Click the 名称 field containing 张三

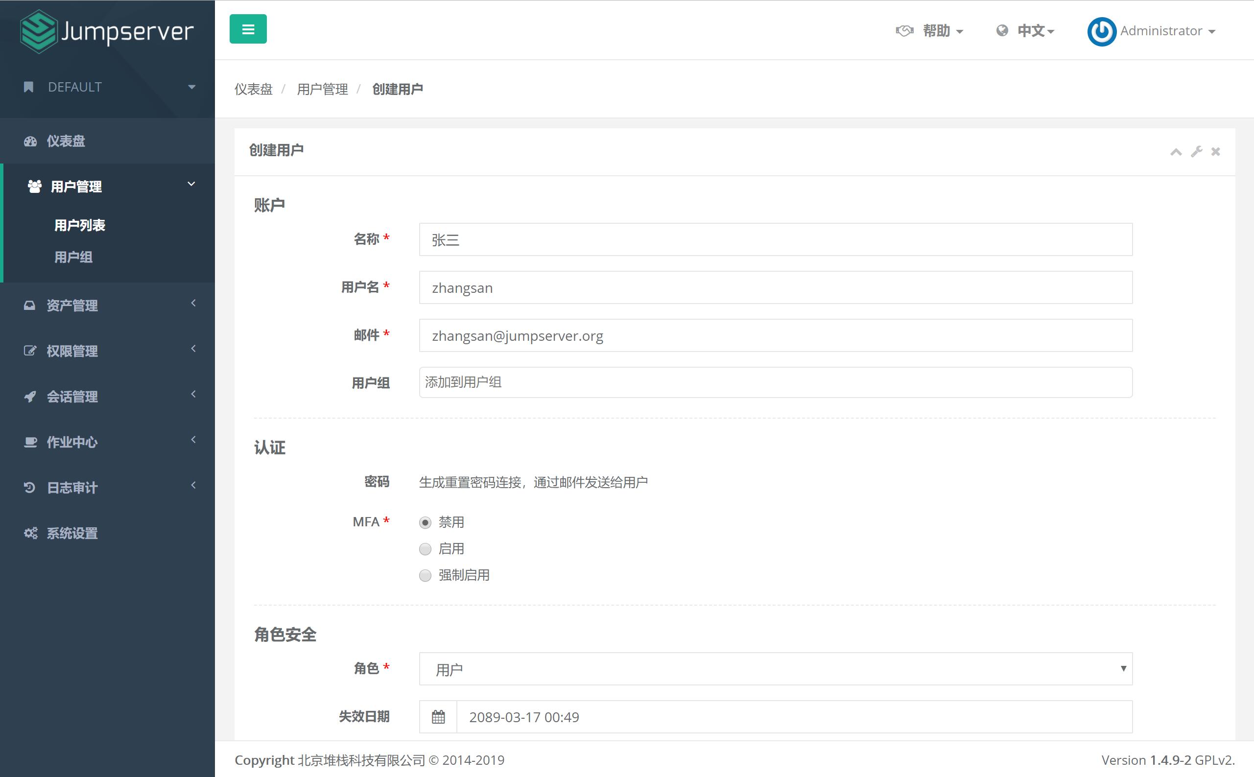tap(776, 239)
